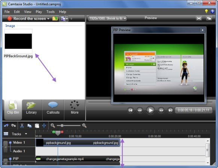Viewport: 218px width, 168px height.
Task: Click the zoom out magnifier icon
Action: [53, 126]
